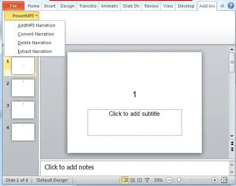Zoom out with the minus button

pyautogui.click(x=169, y=180)
